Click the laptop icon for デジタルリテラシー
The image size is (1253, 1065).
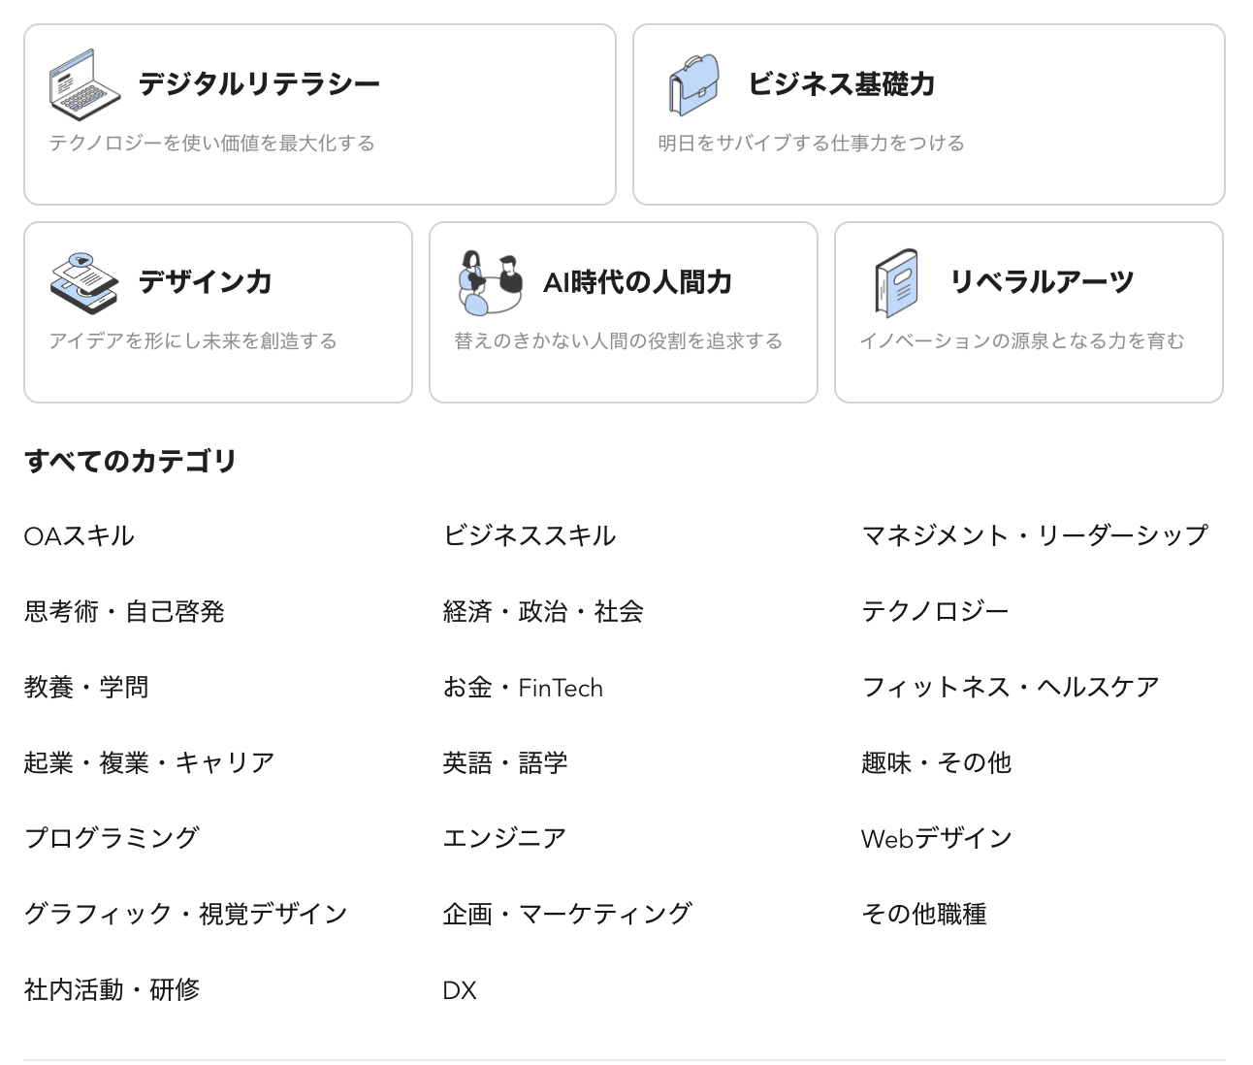[85, 83]
